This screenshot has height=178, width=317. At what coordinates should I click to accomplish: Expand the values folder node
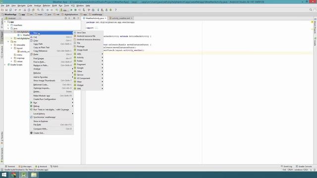tap(11, 61)
